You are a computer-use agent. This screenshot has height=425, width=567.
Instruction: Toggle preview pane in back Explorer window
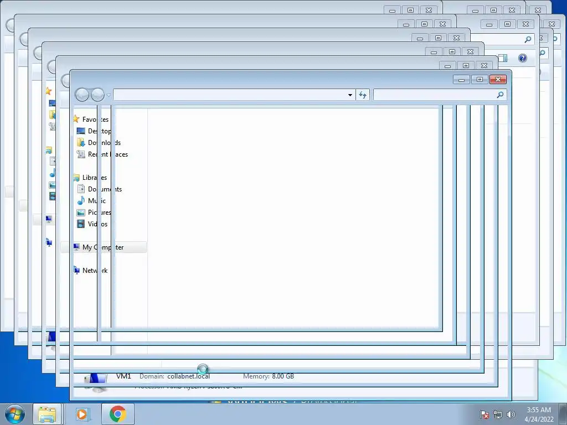click(503, 58)
